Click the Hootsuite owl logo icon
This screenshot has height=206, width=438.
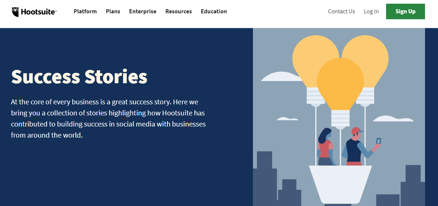coord(16,12)
